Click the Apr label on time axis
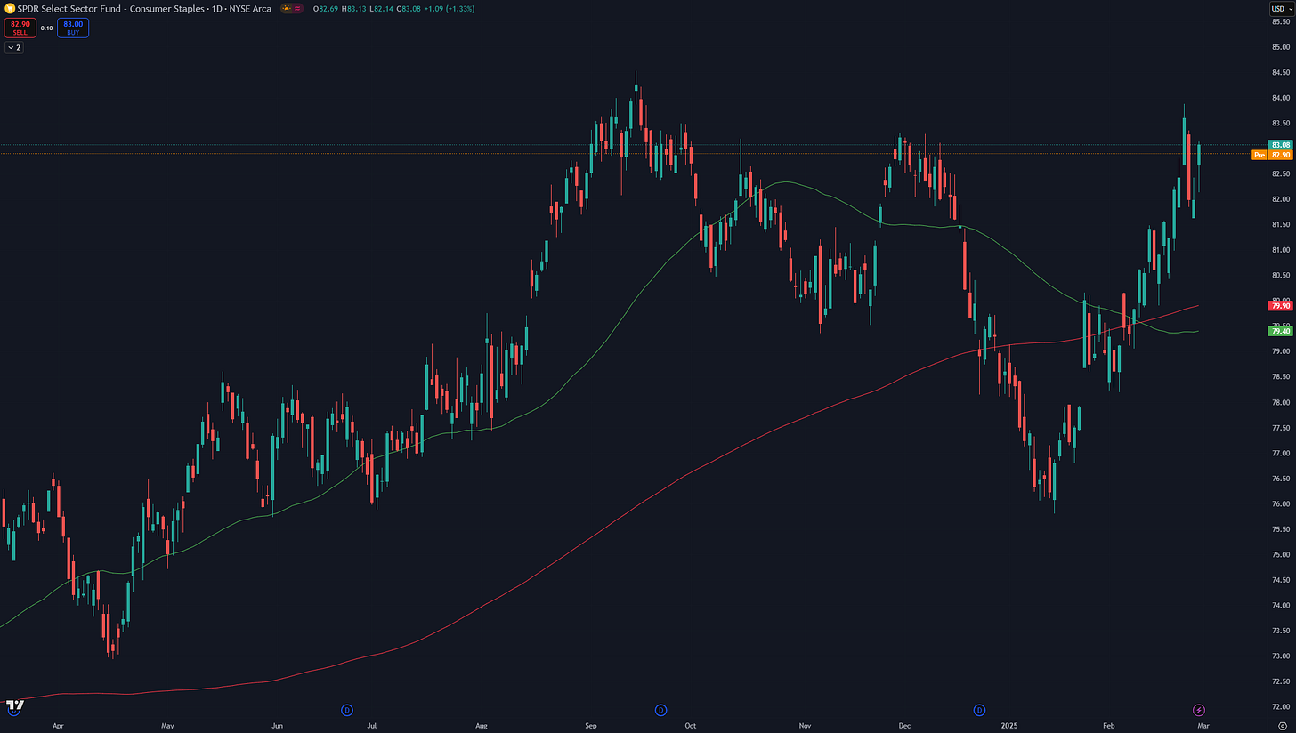 [x=58, y=726]
